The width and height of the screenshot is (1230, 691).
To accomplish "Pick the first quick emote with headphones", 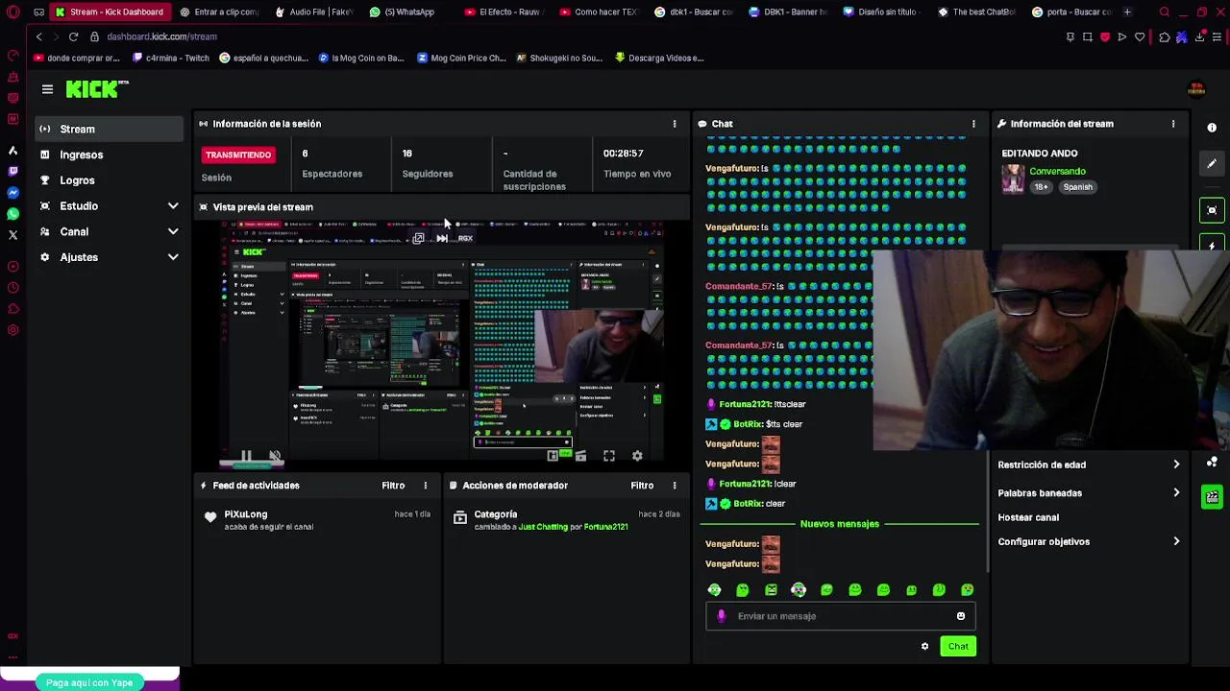I will [714, 590].
